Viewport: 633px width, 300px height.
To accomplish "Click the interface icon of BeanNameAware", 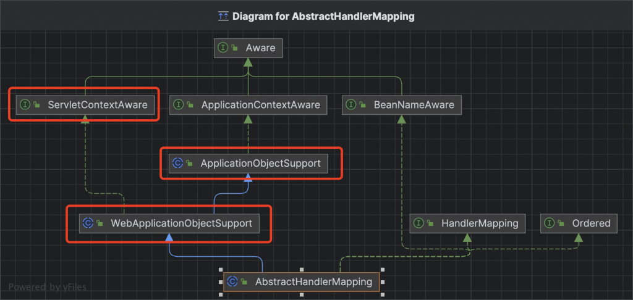I will coord(351,105).
